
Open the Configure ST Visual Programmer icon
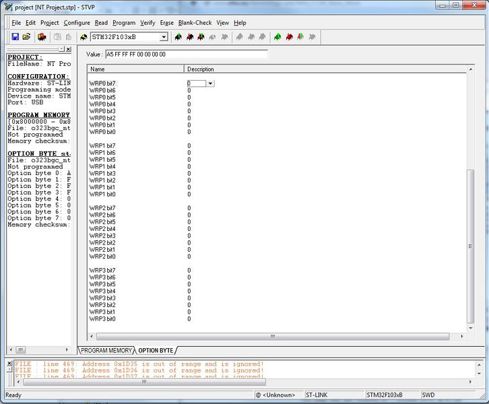click(42, 36)
